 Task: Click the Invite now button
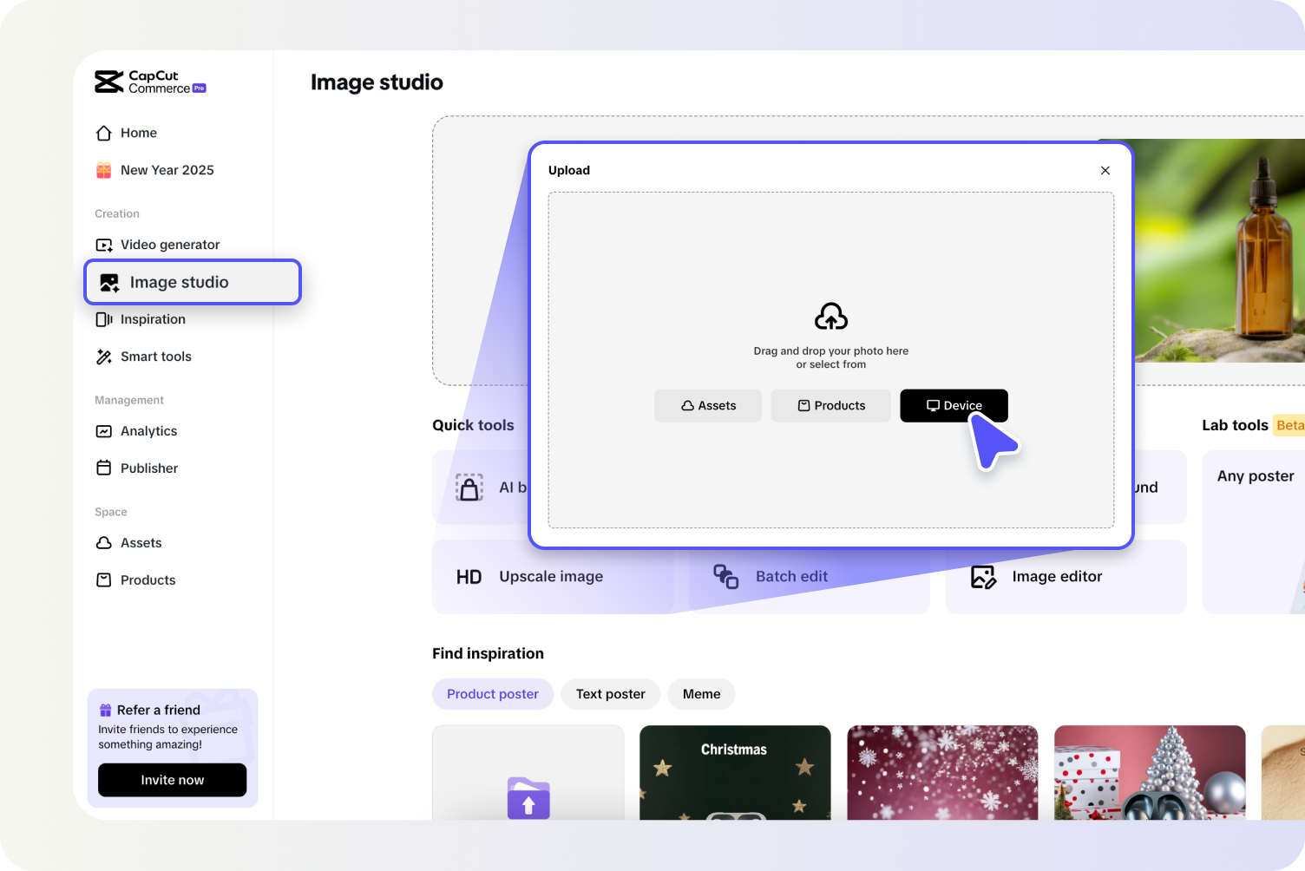tap(172, 780)
